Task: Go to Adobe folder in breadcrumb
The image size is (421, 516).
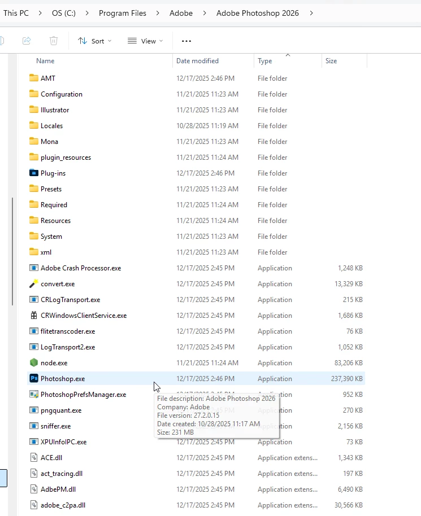Action: point(181,13)
